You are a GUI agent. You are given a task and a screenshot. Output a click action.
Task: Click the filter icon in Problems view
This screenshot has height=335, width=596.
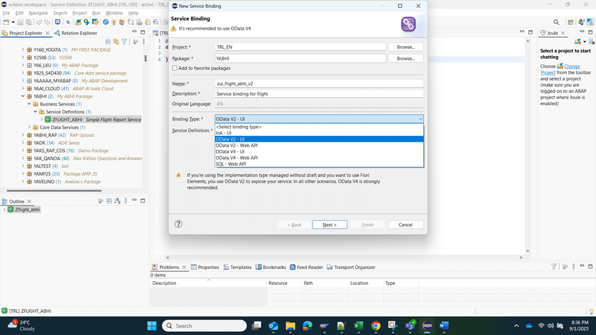pos(554,267)
